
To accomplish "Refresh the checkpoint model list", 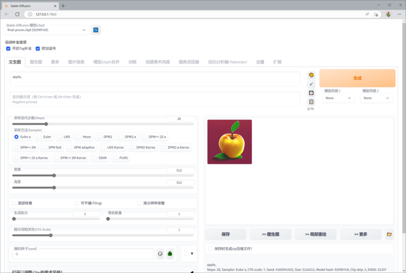I will point(95,30).
